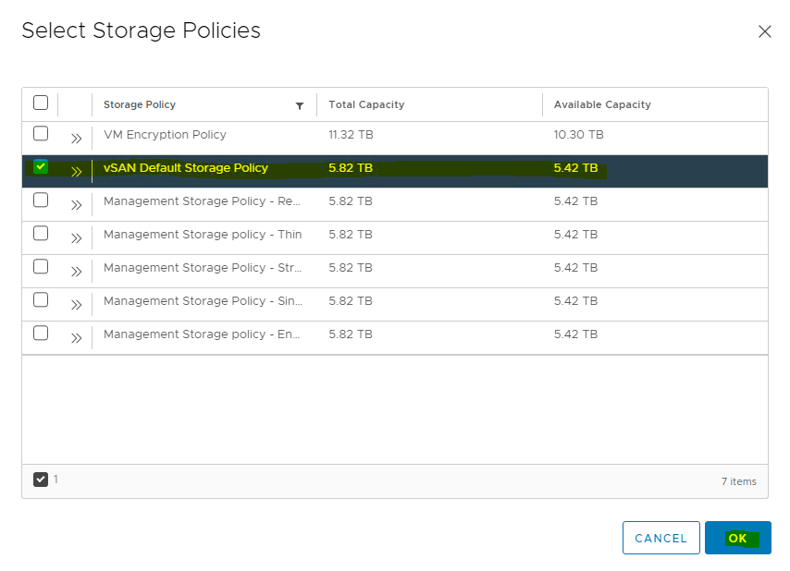Confirm selection with the OK button
This screenshot has height=571, width=790.
(x=738, y=538)
